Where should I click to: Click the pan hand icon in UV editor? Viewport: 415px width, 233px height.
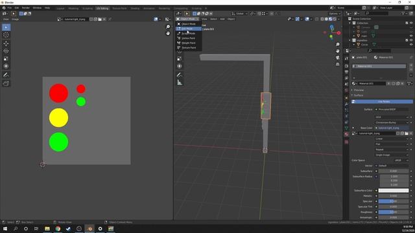(x=168, y=33)
